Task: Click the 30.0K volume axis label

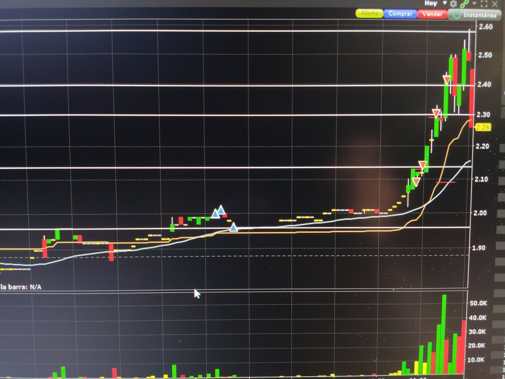Action: 476,332
